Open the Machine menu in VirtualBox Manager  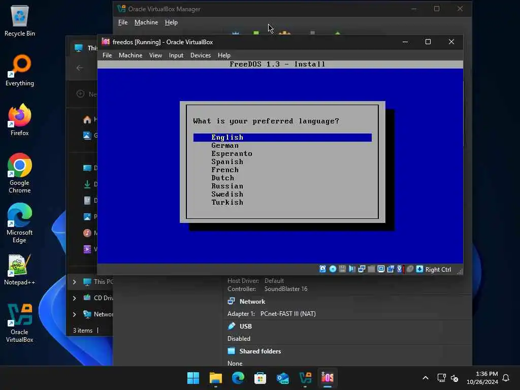point(146,22)
